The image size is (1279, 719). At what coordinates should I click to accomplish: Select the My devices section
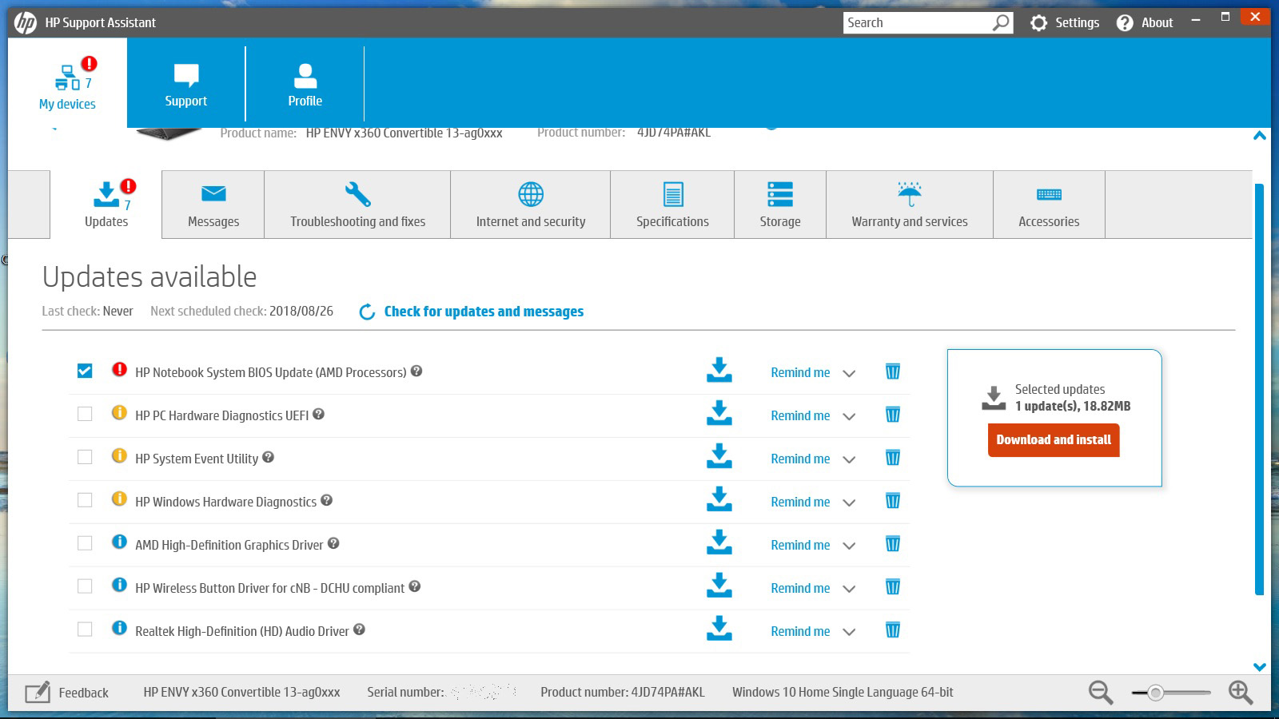click(67, 84)
